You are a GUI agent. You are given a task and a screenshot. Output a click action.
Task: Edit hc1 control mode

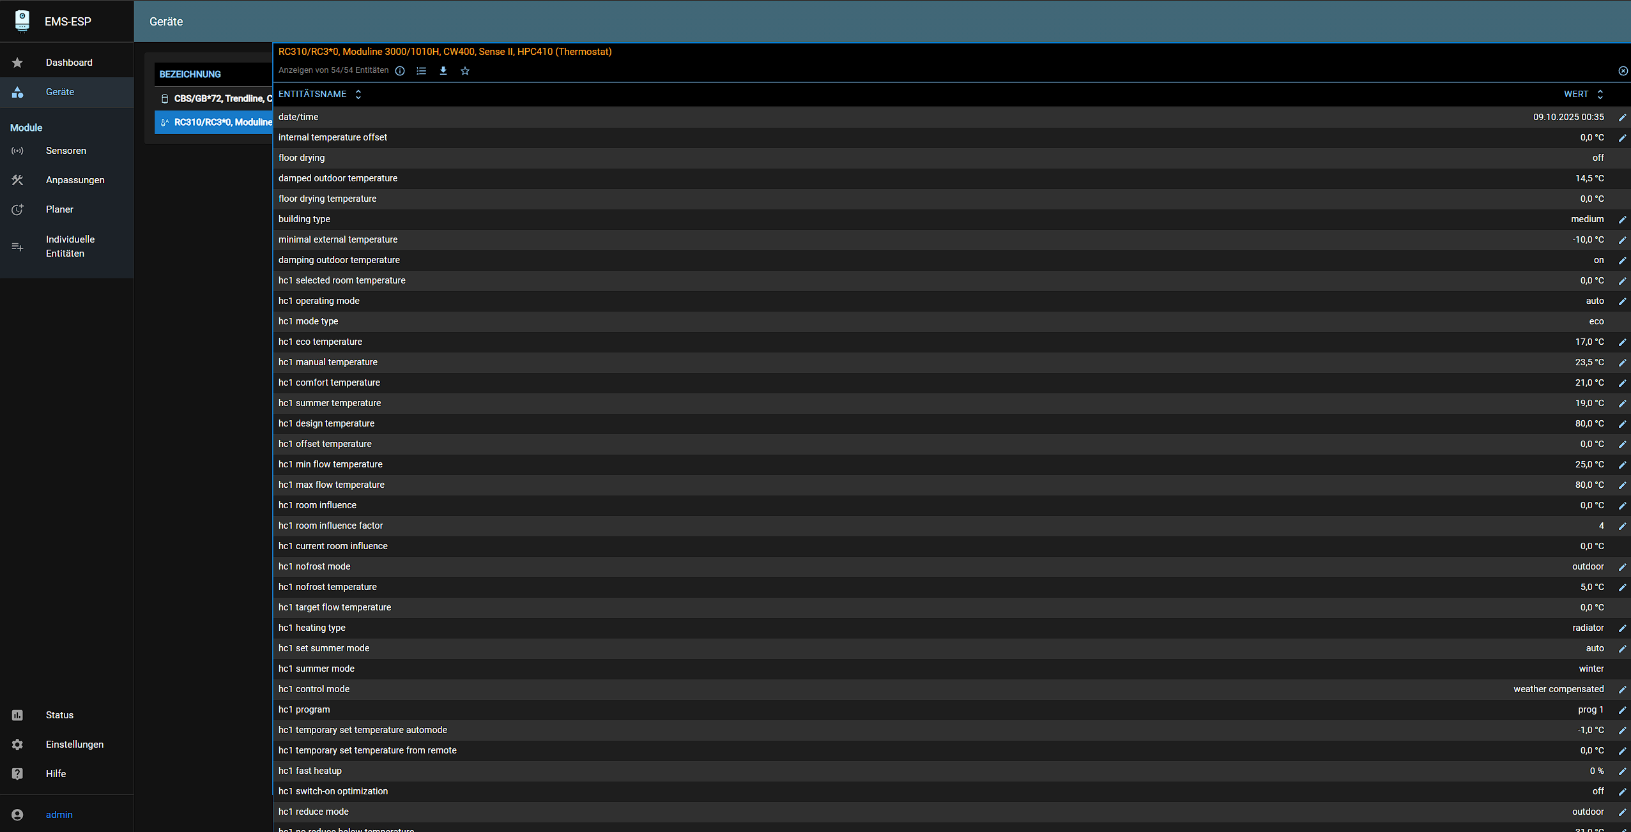click(1622, 690)
